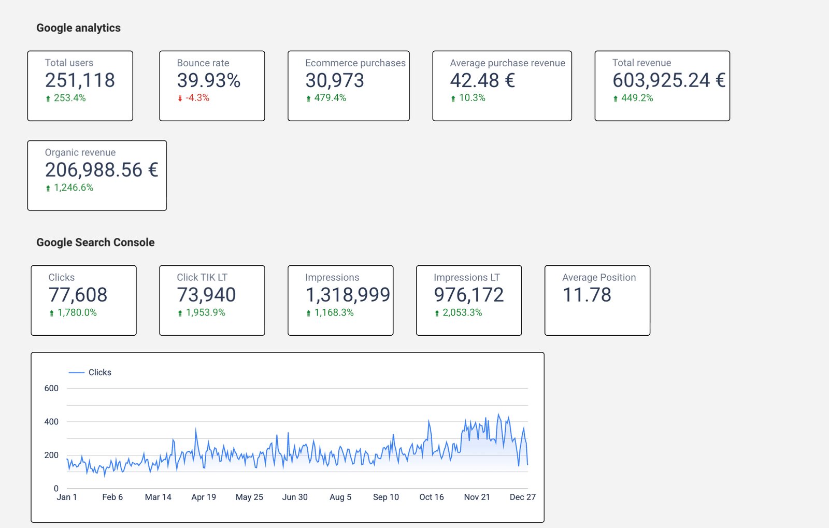The height and width of the screenshot is (528, 829).
Task: Click the Nov 21 date on chart axis
Action: click(477, 497)
